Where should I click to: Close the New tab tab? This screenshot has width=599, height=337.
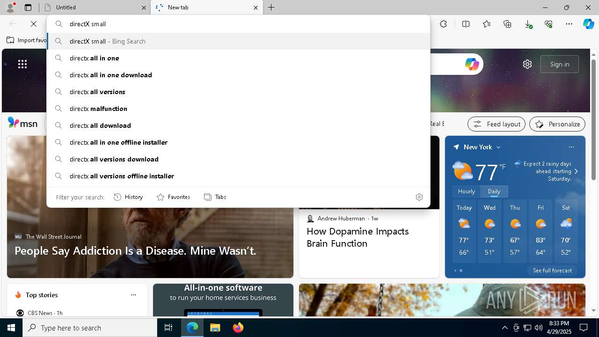[x=256, y=7]
